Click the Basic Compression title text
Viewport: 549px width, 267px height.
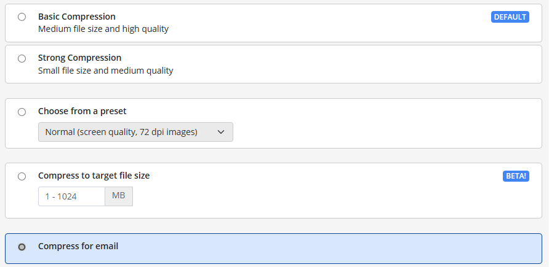pos(76,17)
